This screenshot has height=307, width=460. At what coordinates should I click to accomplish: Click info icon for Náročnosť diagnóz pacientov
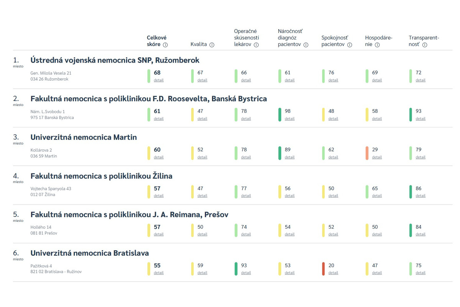pos(306,45)
